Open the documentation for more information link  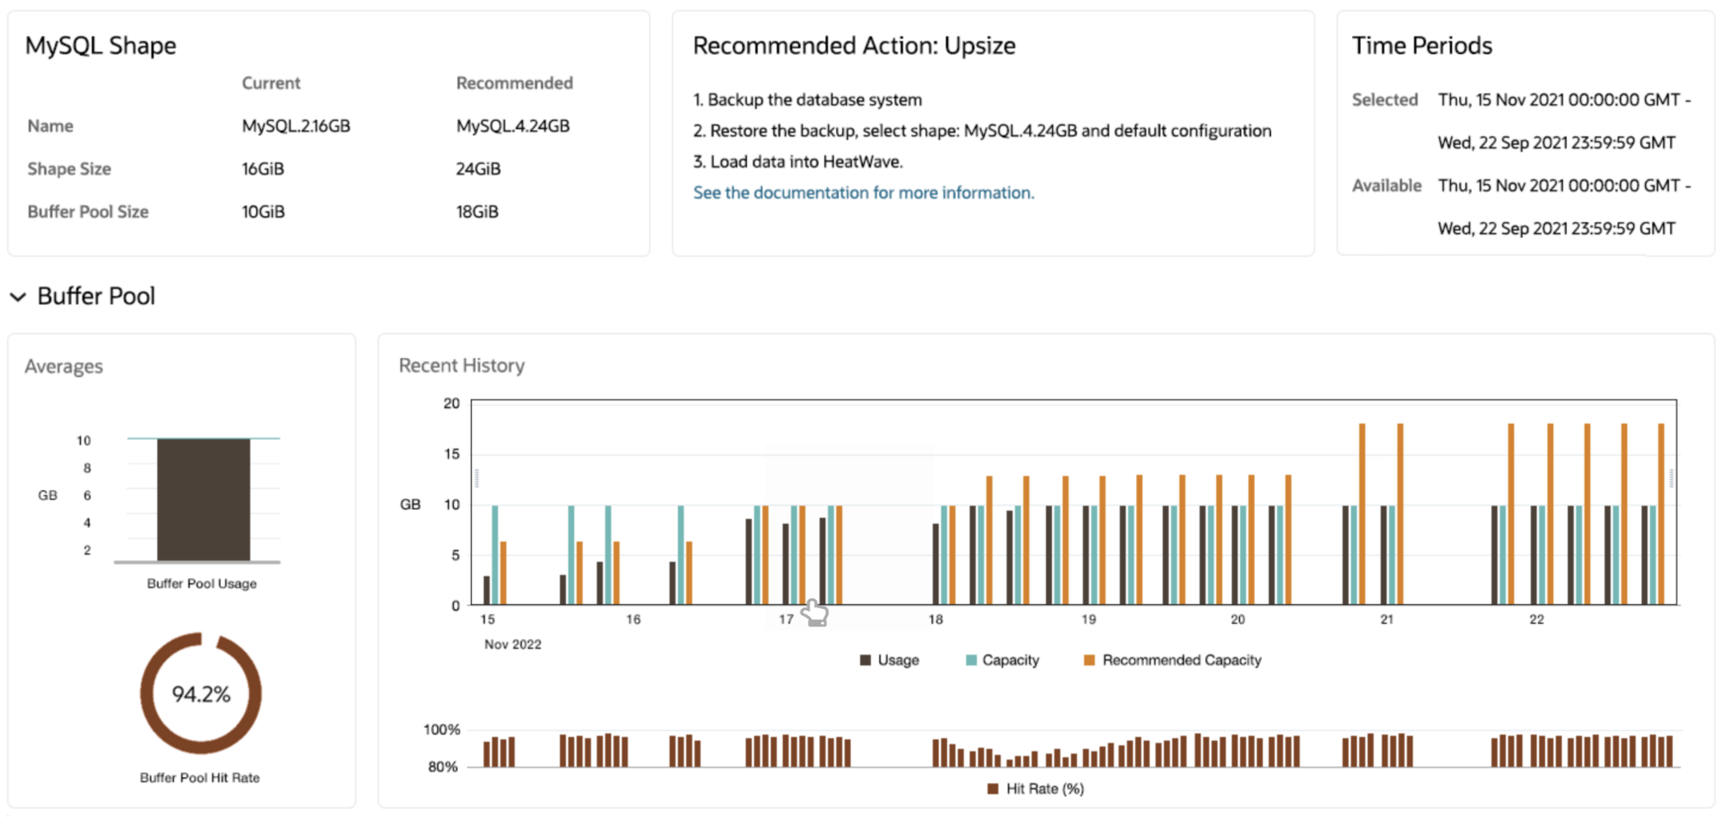pyautogui.click(x=863, y=193)
